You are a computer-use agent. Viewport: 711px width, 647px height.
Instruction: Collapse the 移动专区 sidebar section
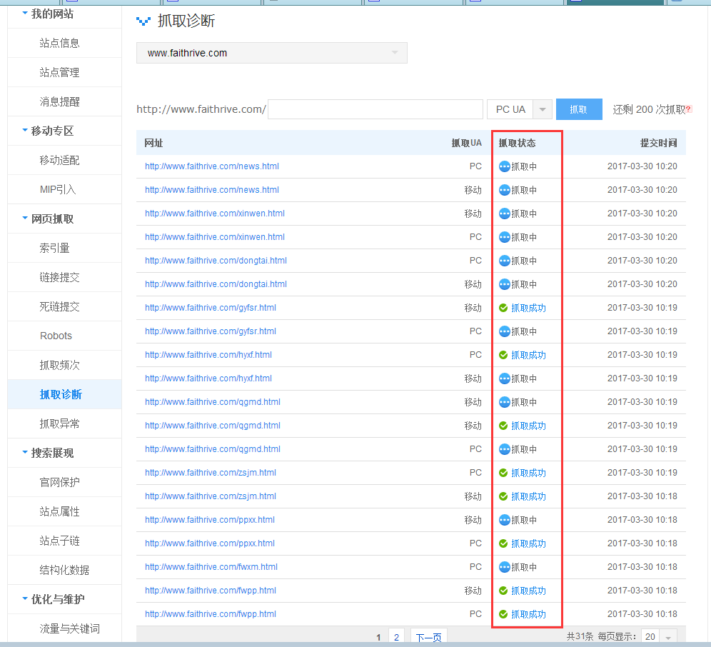(25, 130)
